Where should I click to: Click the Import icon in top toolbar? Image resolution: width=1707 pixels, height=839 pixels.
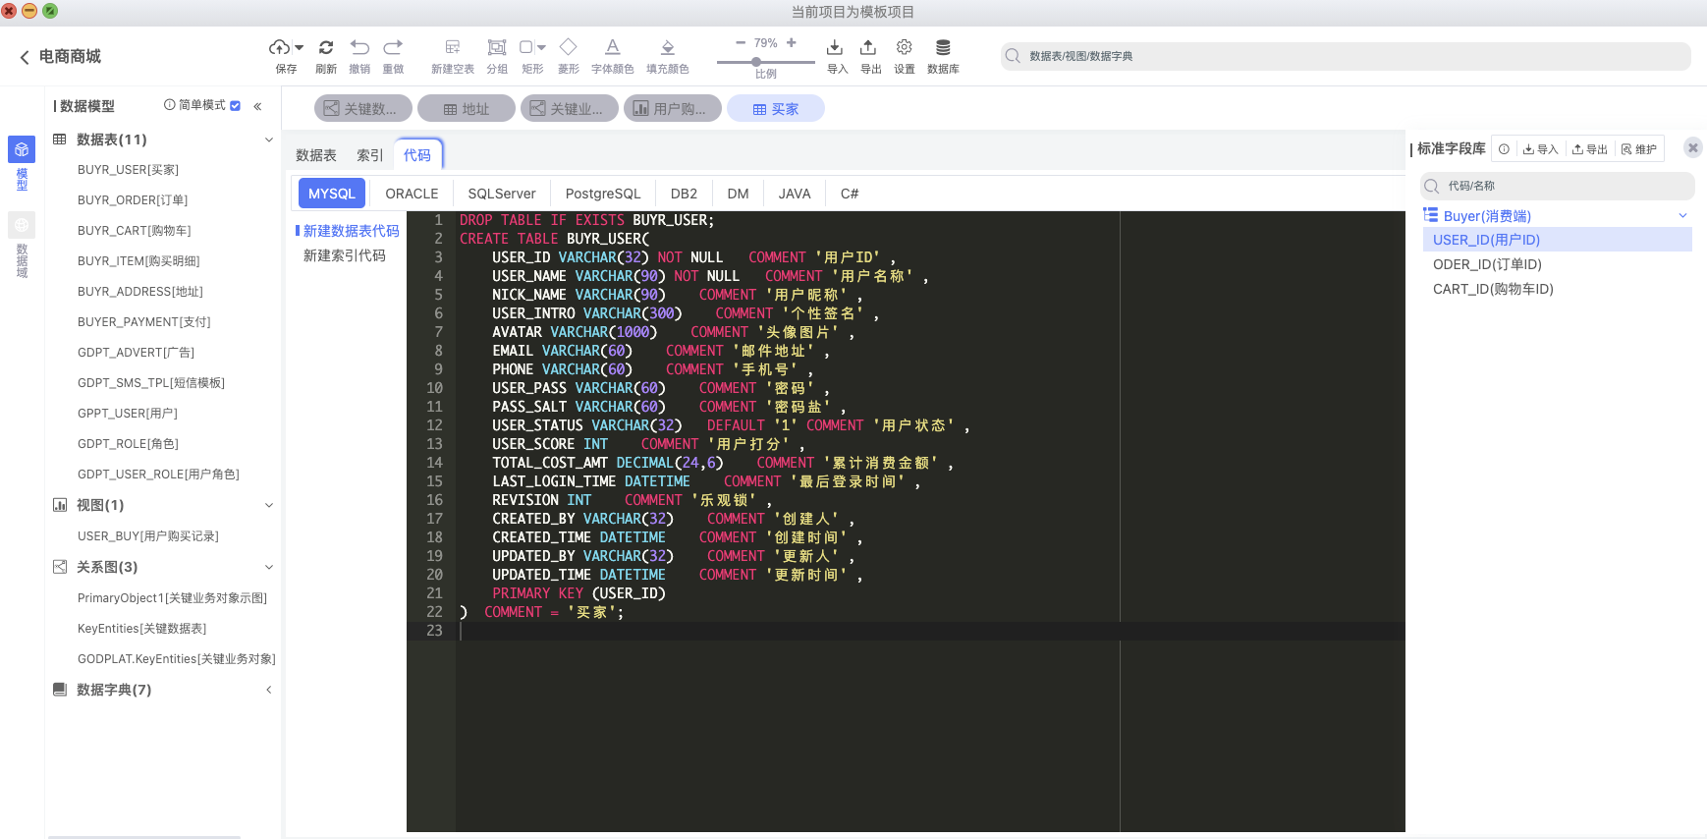(x=835, y=47)
